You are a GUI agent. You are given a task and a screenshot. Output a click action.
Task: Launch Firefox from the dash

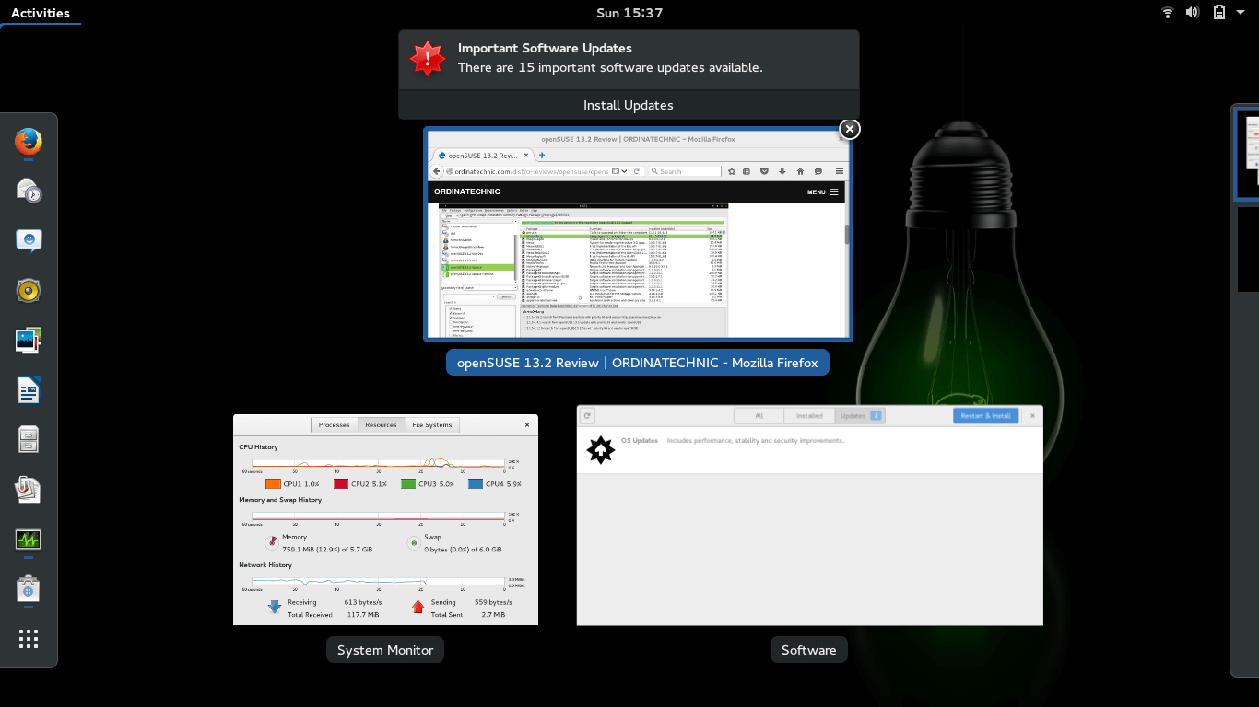click(x=29, y=142)
